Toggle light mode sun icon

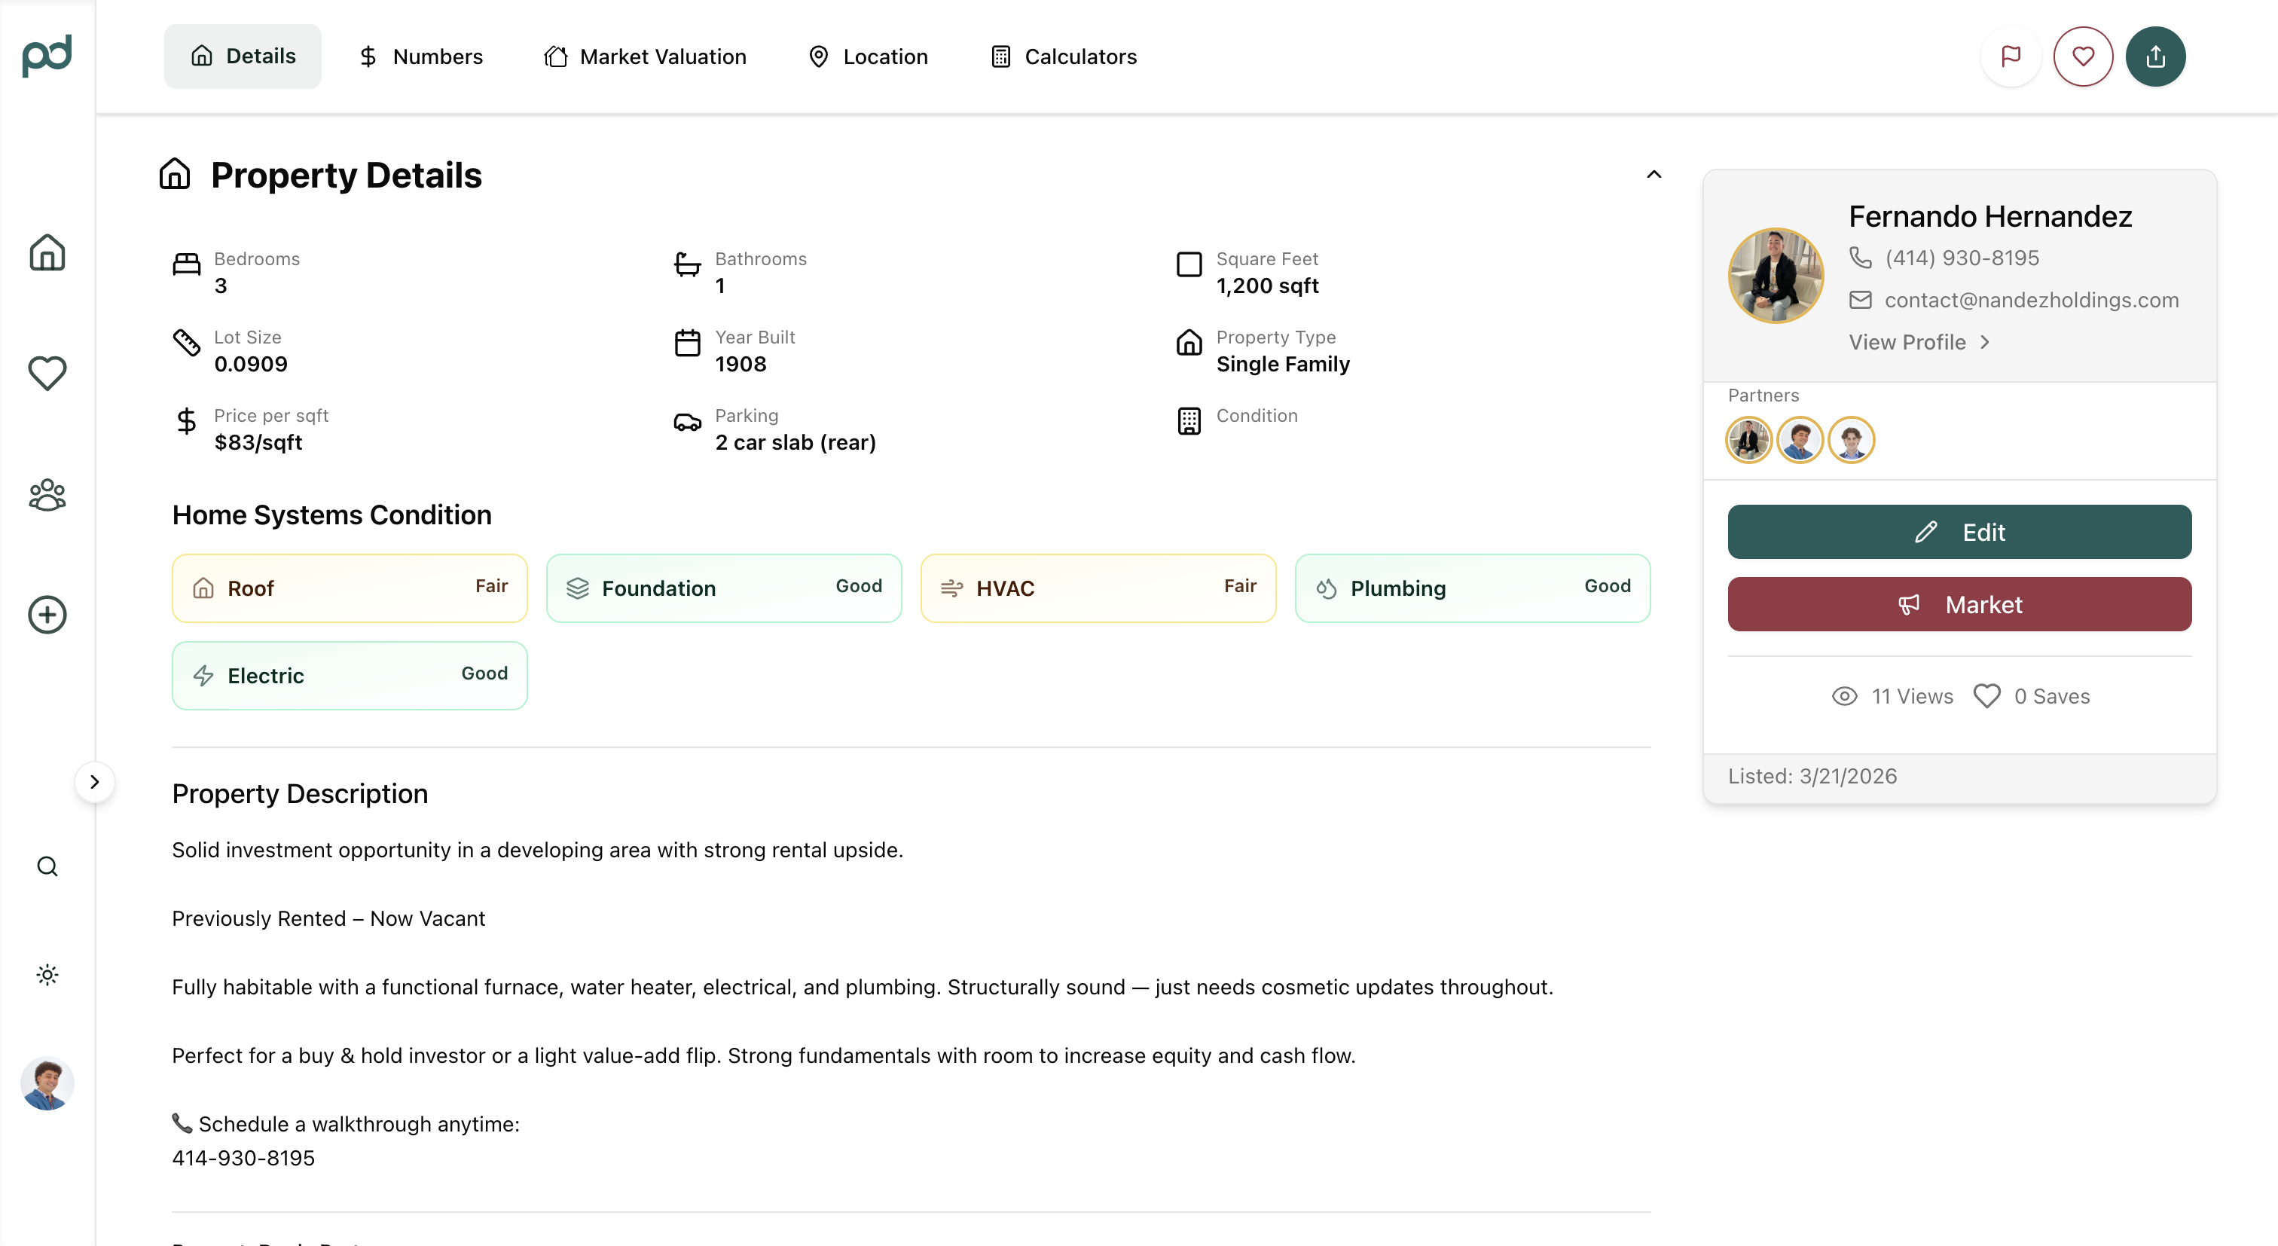[x=47, y=975]
